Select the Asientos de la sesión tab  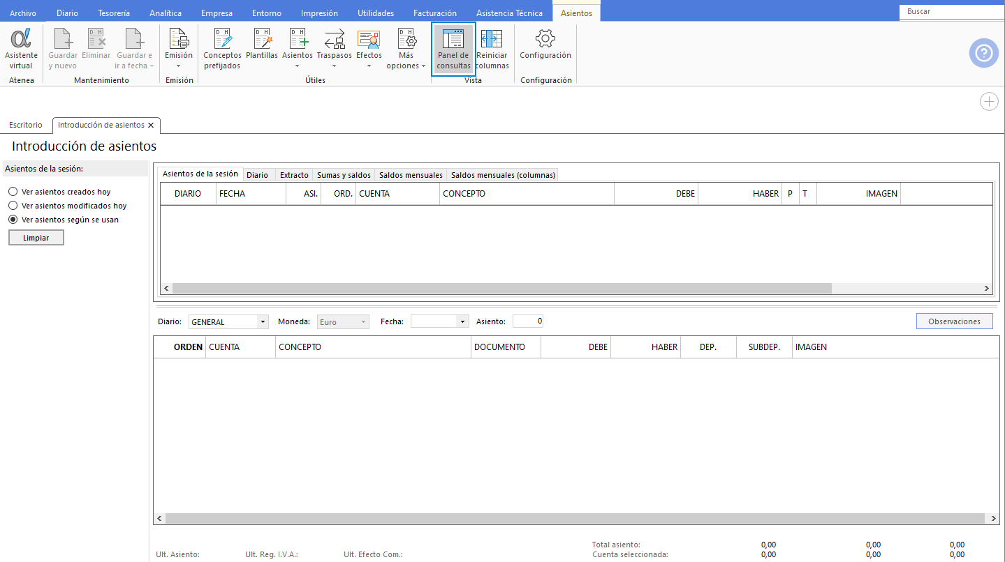(x=200, y=174)
